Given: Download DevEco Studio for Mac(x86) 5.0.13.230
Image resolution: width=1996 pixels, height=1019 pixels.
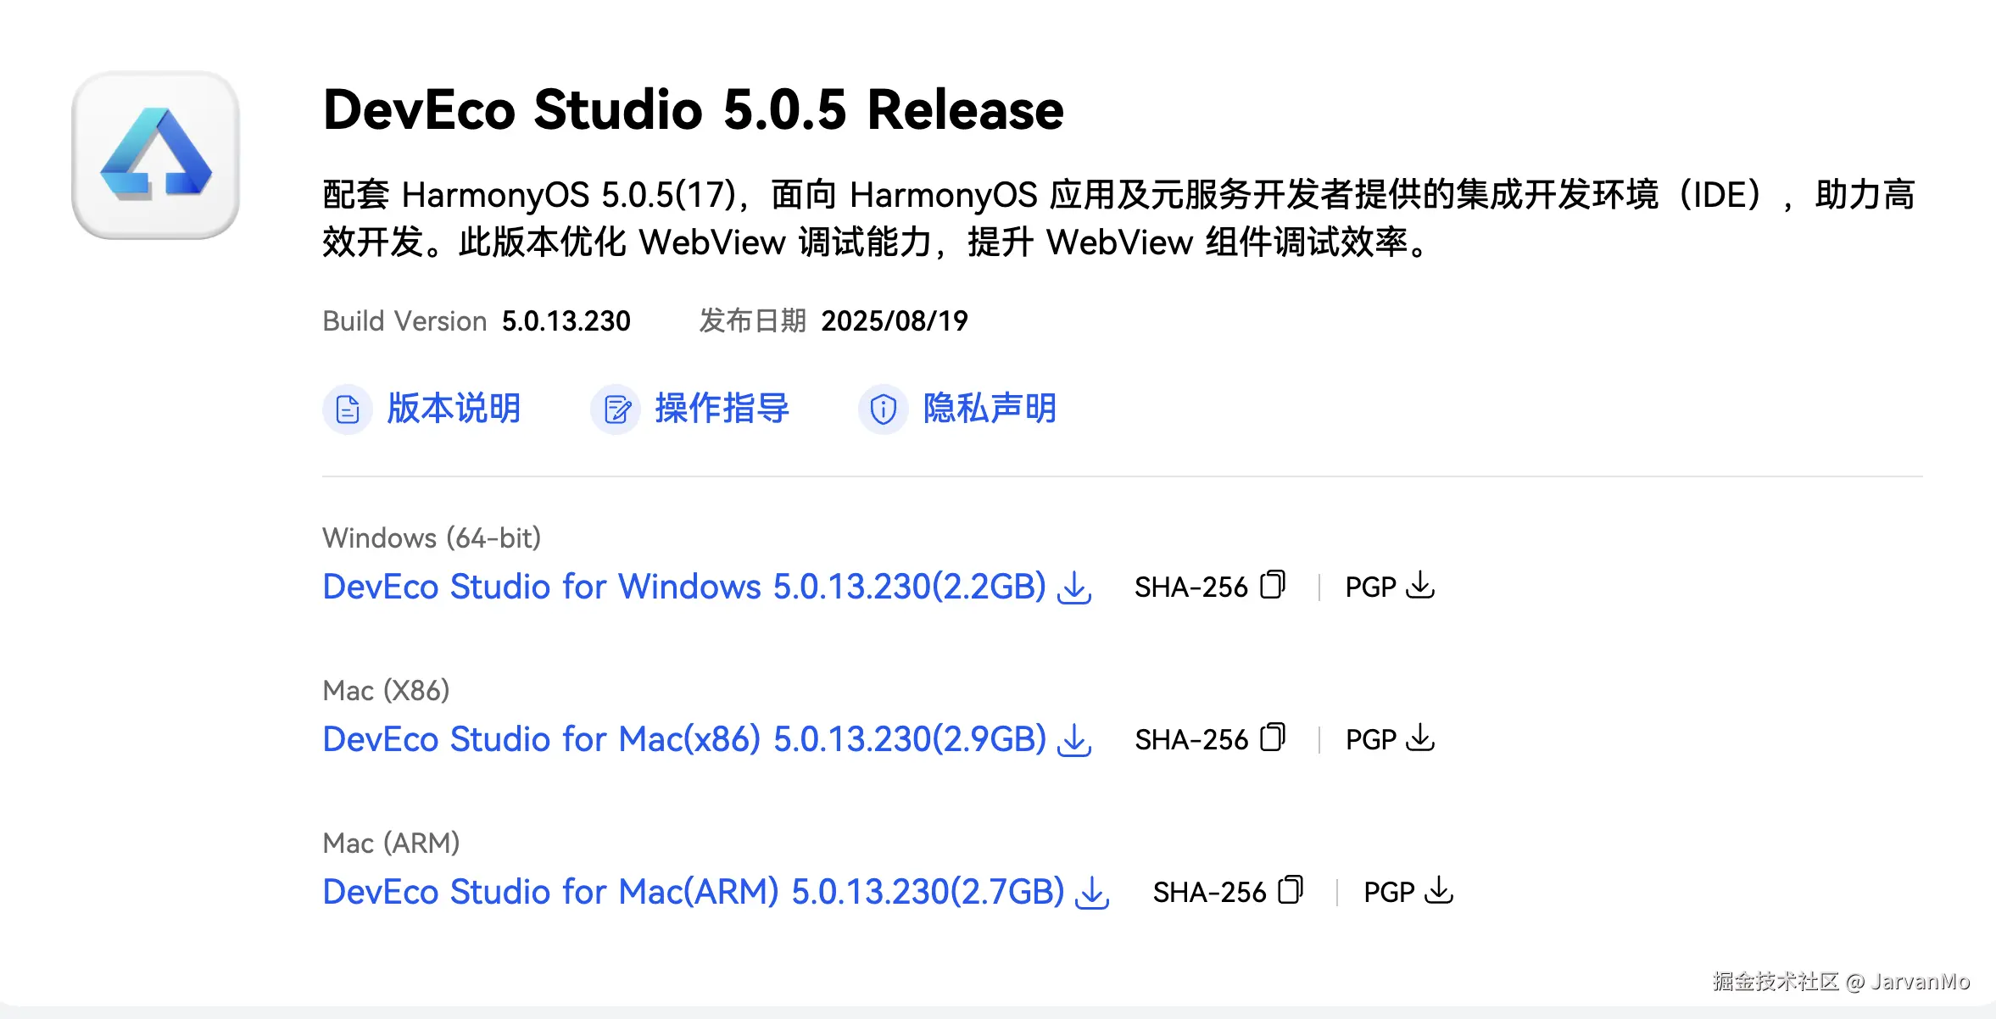Looking at the screenshot, I should tap(684, 739).
